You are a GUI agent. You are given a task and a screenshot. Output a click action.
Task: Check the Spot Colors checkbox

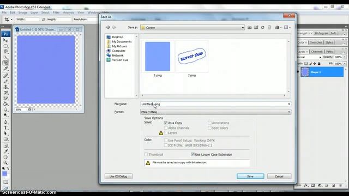pyautogui.click(x=209, y=128)
